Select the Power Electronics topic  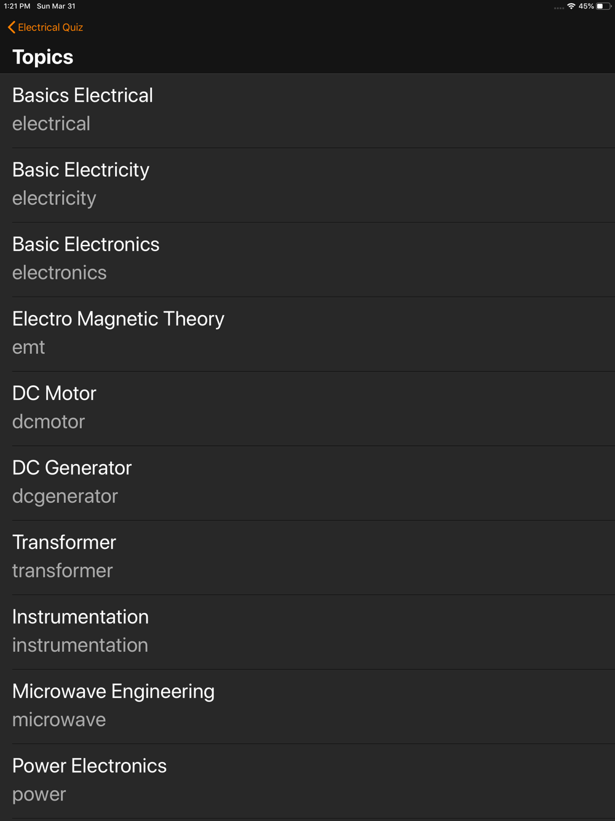click(x=307, y=781)
